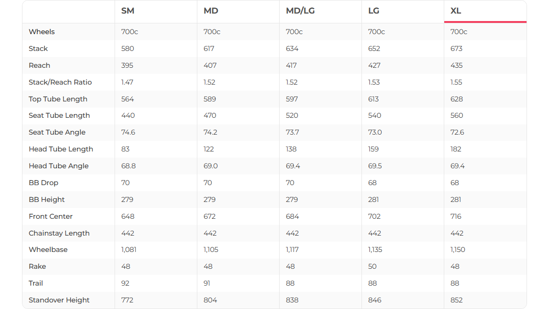Image resolution: width=549 pixels, height=309 pixels.
Task: Select the 628 top tube length cell
Action: 456,99
